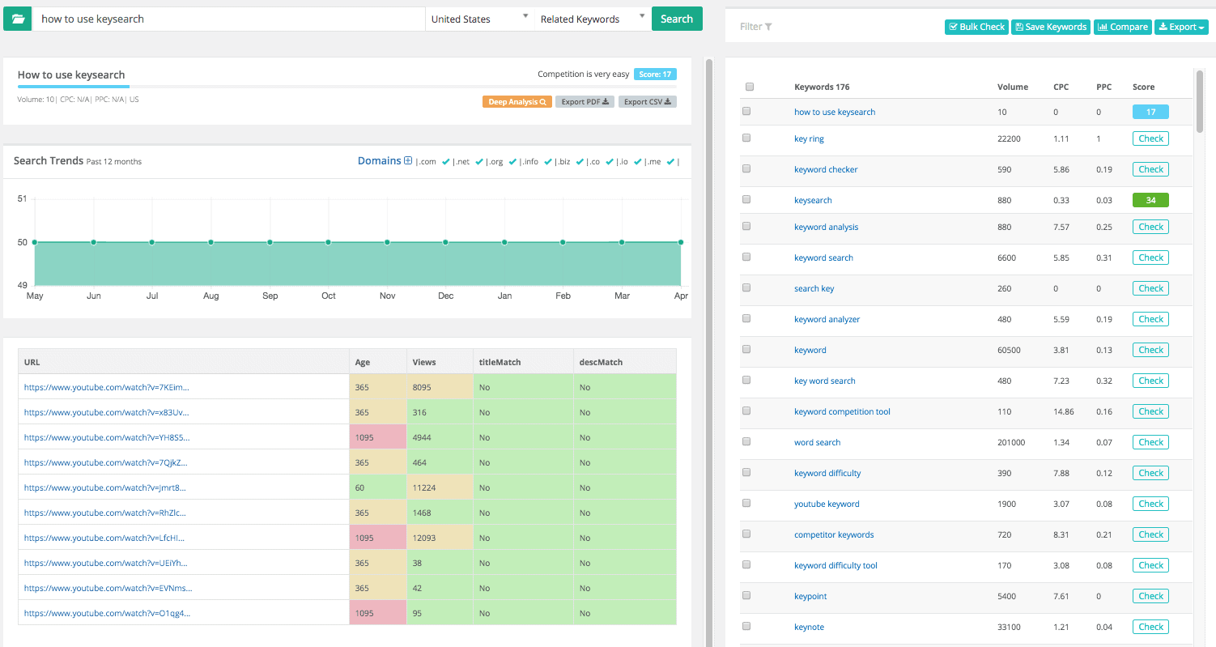The image size is (1216, 647).
Task: Click Check for 'keyword checker'
Action: [x=1150, y=169]
